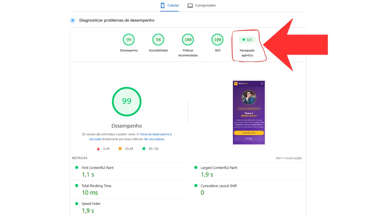Open the Desempenho score gauge 99

[x=129, y=40]
